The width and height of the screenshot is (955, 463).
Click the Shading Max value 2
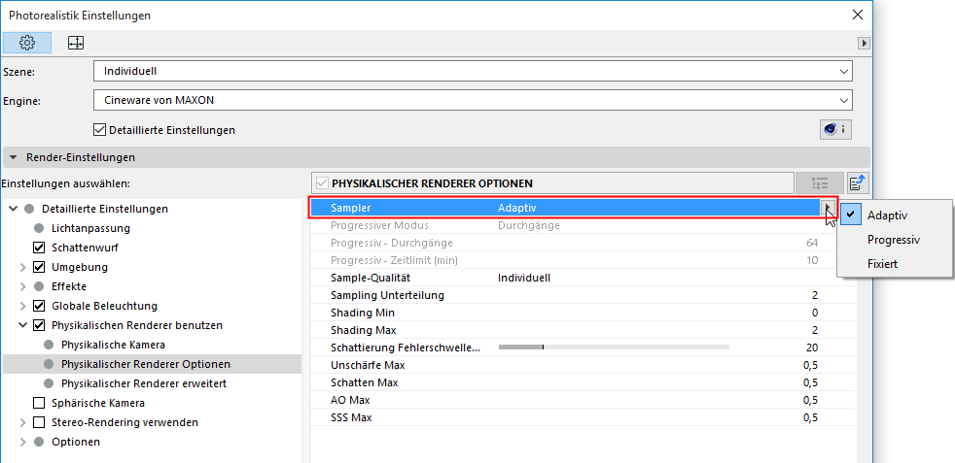click(814, 331)
